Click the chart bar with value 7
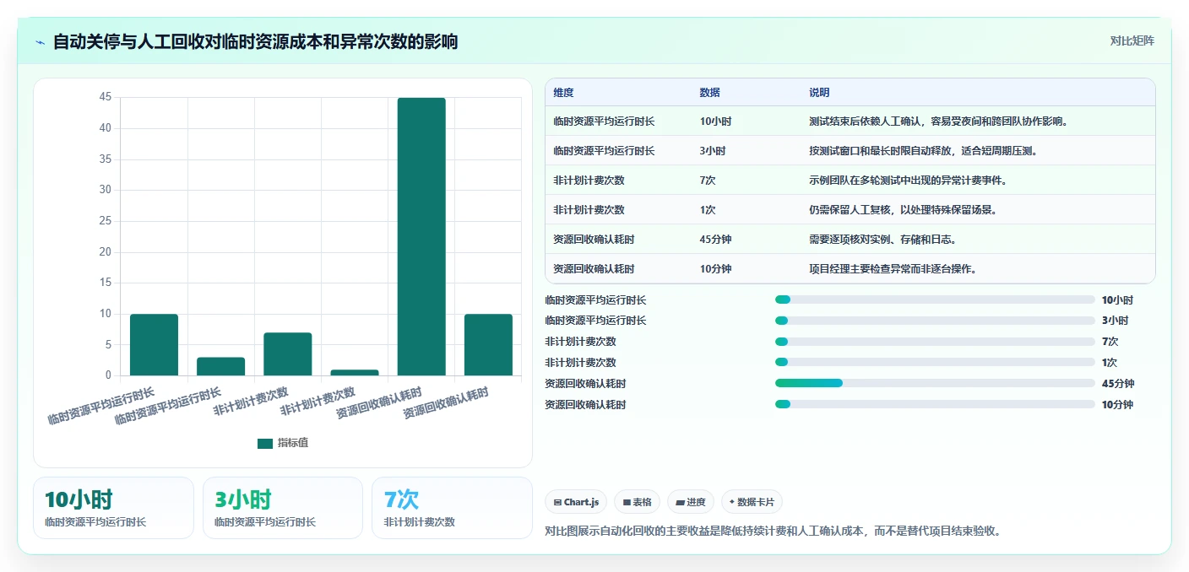Image resolution: width=1189 pixels, height=572 pixels. [288, 354]
